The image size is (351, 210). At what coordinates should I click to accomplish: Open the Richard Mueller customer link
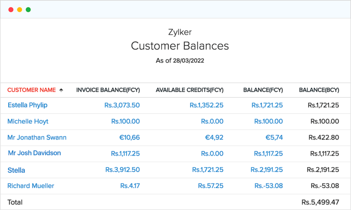coord(31,186)
